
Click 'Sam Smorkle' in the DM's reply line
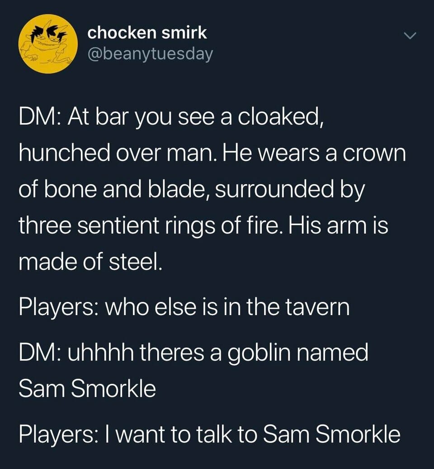(x=87, y=388)
